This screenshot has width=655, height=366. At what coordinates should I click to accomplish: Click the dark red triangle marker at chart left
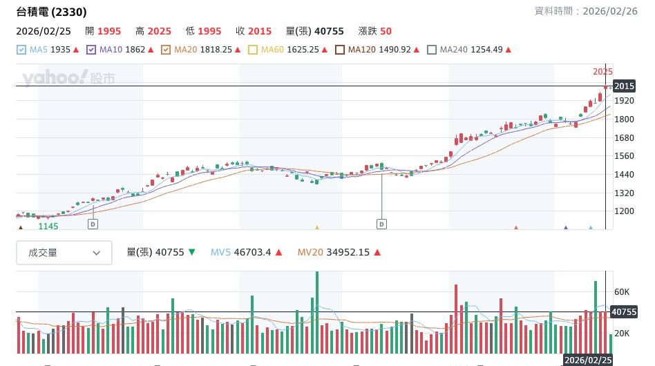coord(21,227)
